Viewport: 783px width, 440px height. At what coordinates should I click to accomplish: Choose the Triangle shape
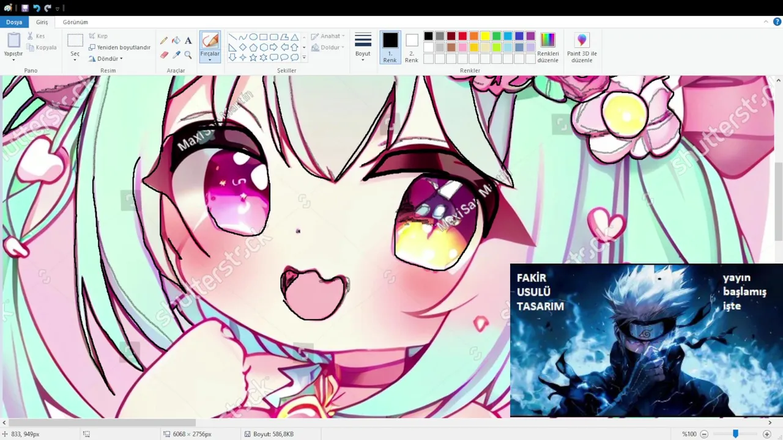click(295, 37)
